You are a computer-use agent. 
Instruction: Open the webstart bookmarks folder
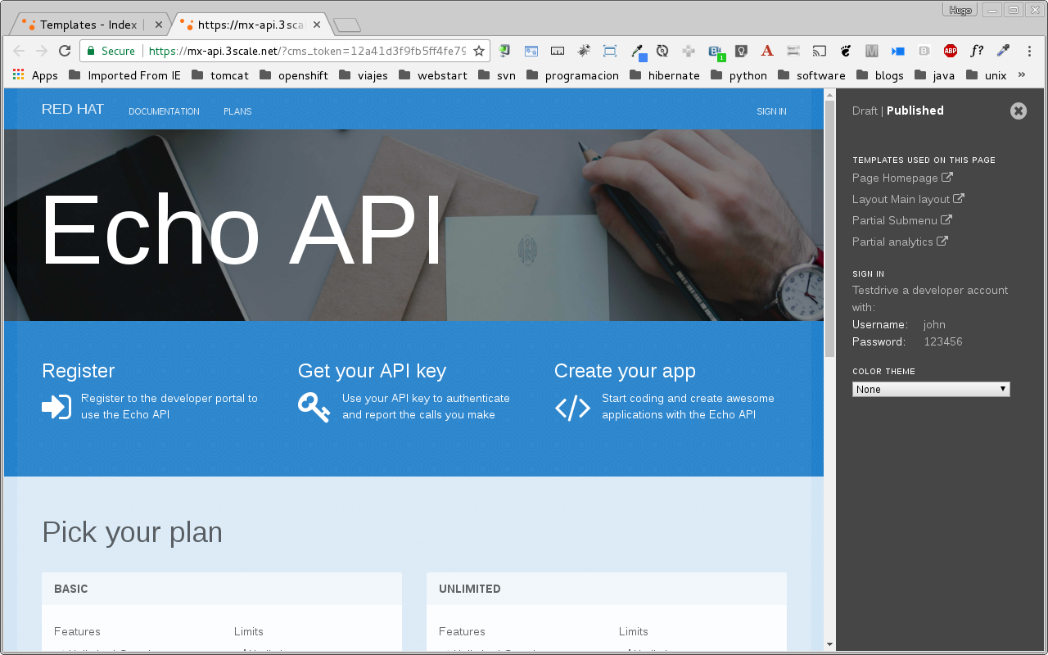[x=432, y=75]
